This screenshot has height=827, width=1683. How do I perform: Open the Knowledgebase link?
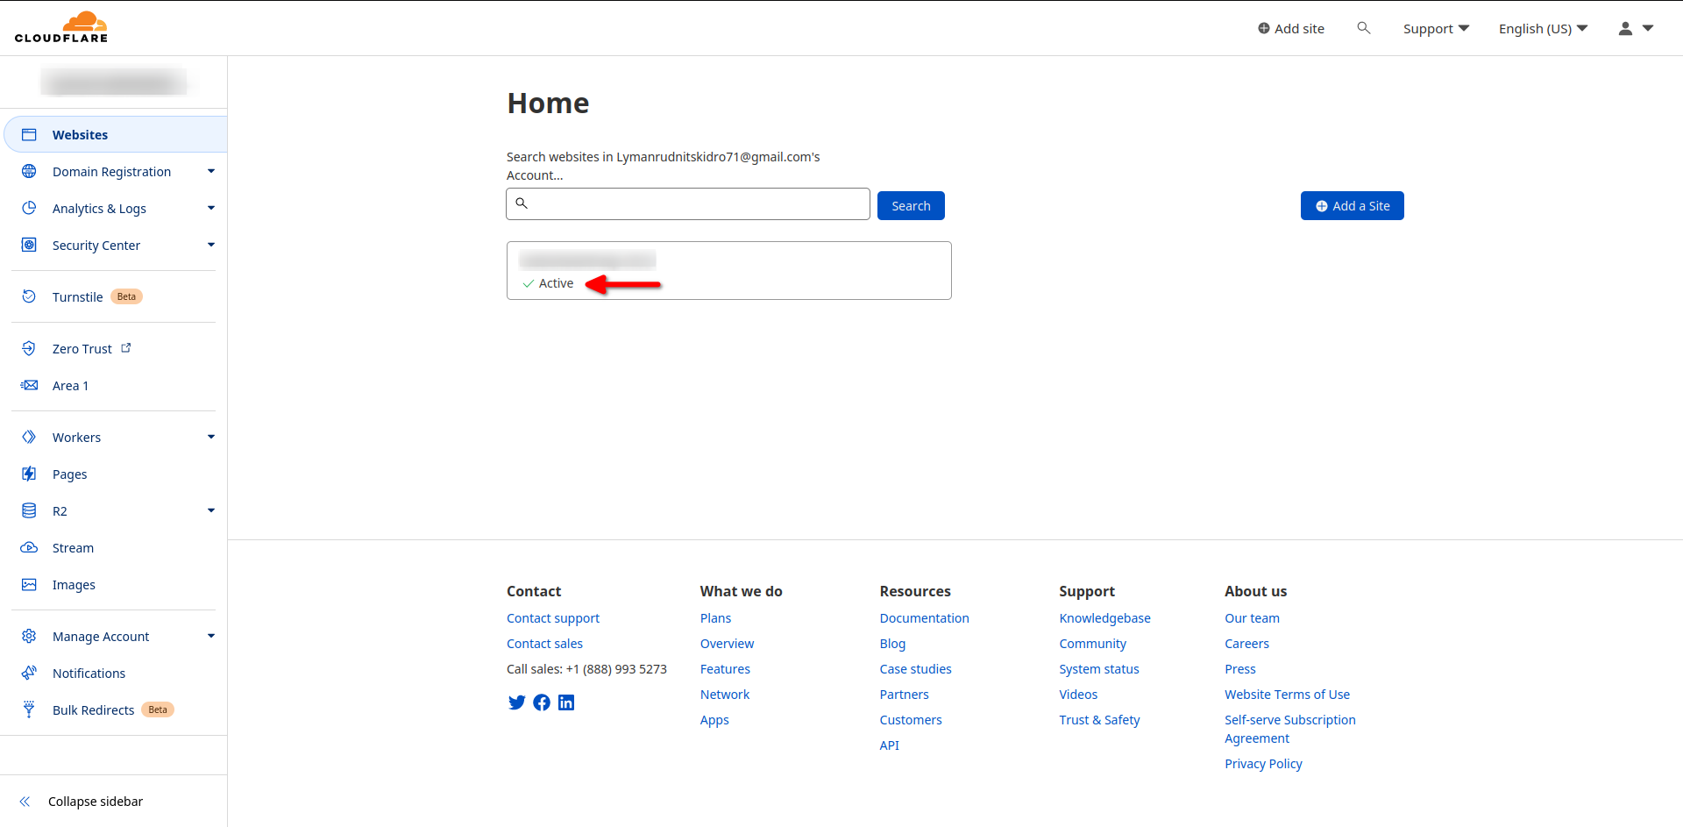click(1104, 618)
